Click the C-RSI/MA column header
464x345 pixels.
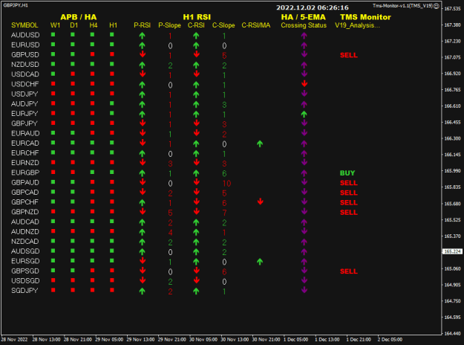tap(256, 25)
